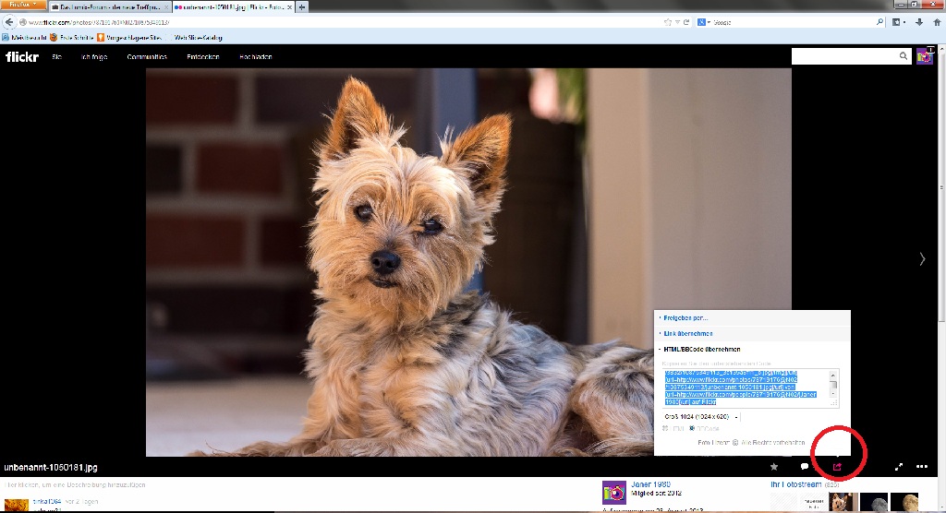Bookmark this page with the star icon
Screen dimensions: 946x513
(668, 22)
